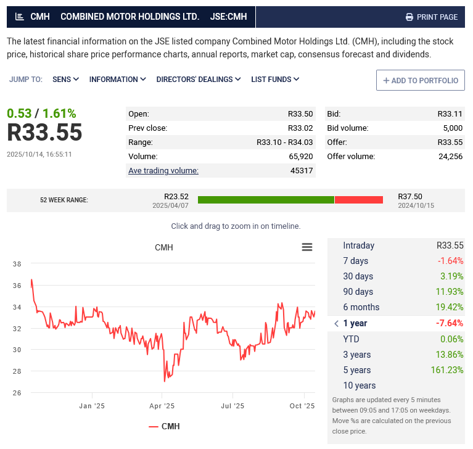Click the JSE:CMH ticker in header
Image resolution: width=473 pixels, height=449 pixels.
(228, 17)
